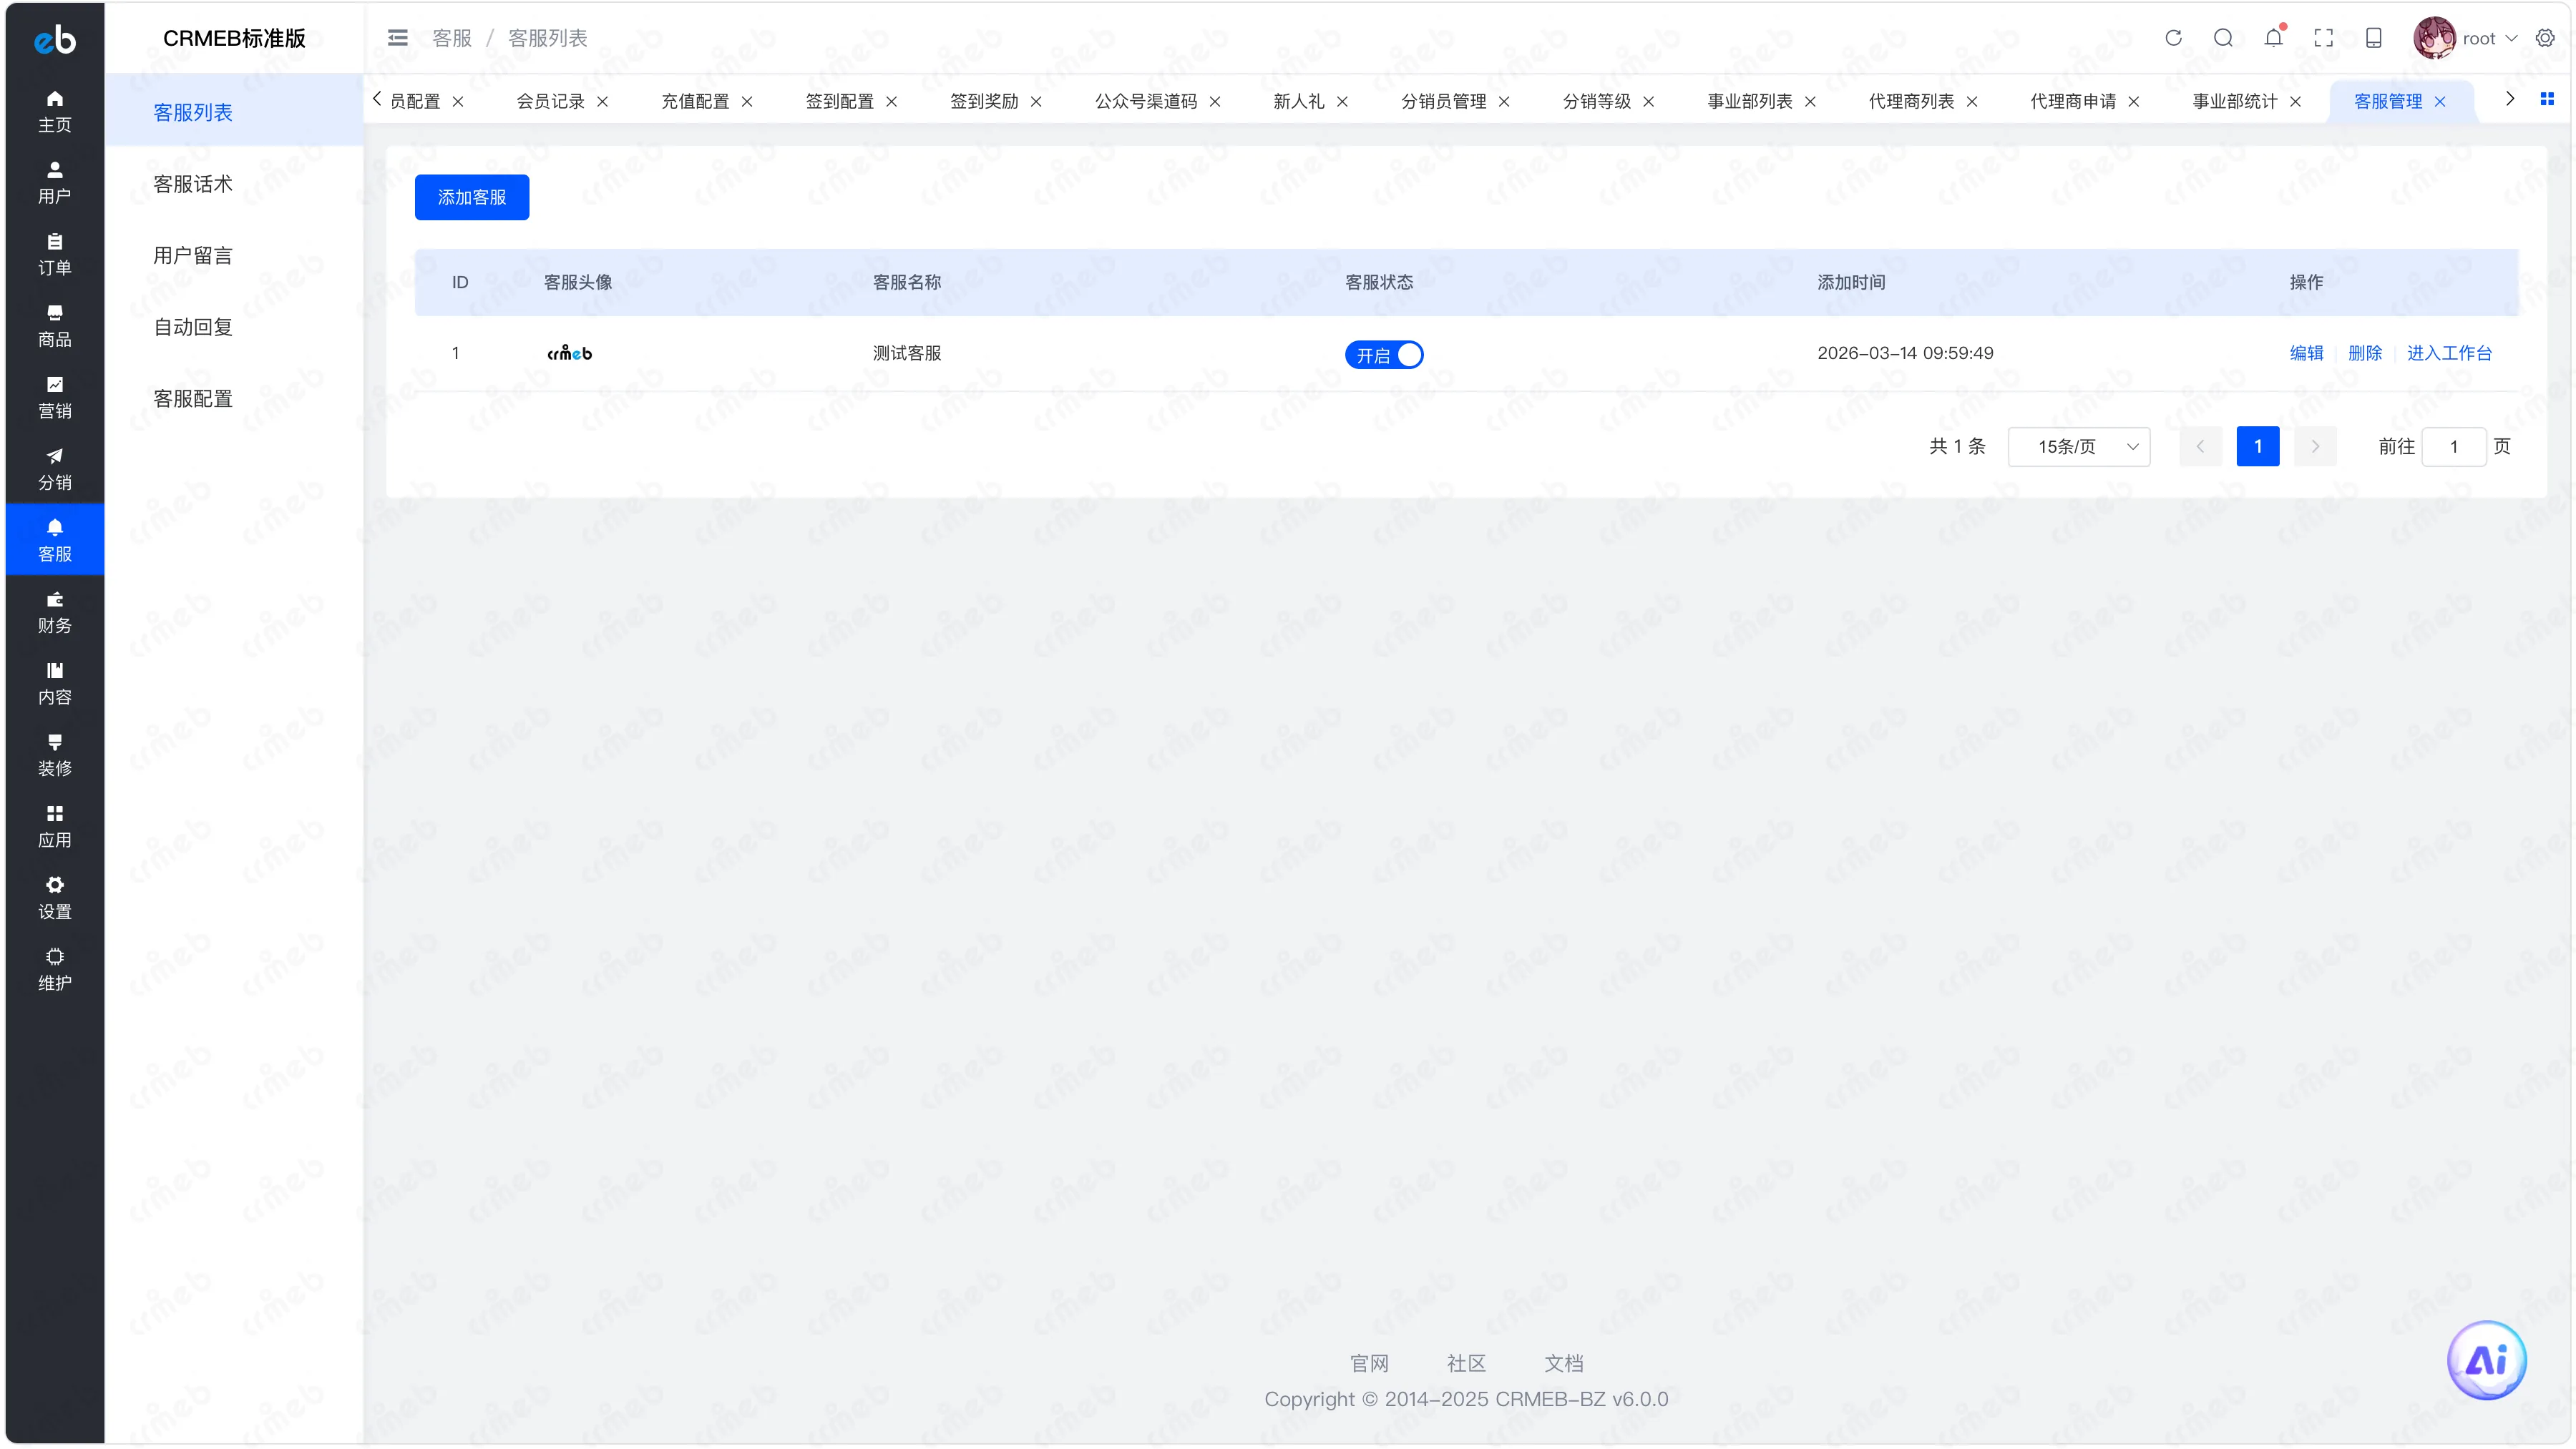Switch to the 签到配置 tab
2576x1449 pixels.
(840, 101)
